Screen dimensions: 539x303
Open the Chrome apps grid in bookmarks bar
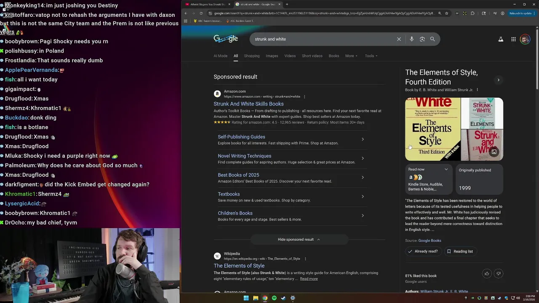tap(185, 21)
